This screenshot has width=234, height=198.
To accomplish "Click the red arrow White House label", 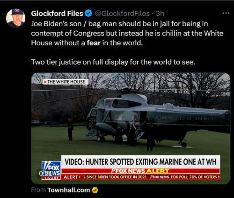I will coord(66,82).
